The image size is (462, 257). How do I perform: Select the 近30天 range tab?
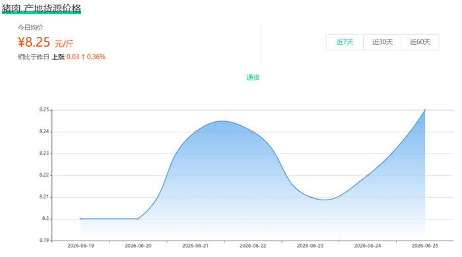tap(382, 42)
